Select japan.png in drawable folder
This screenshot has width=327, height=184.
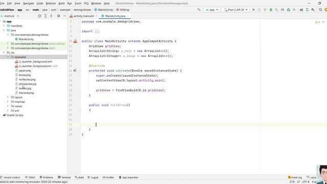(25, 71)
